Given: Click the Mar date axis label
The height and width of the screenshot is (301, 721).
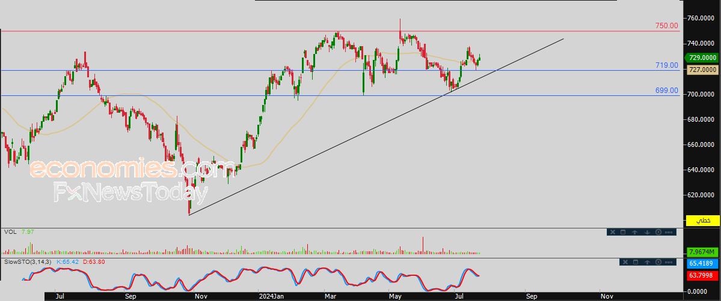Looking at the screenshot, I should [331, 296].
